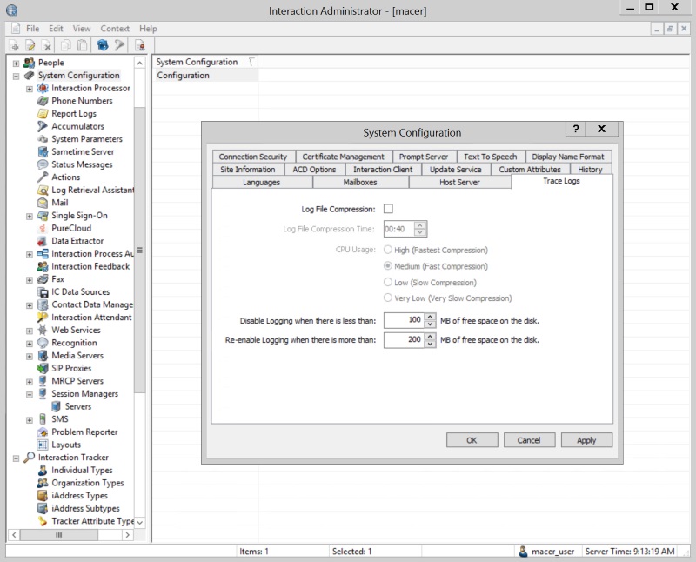This screenshot has width=696, height=562.
Task: Select High (Fastest Compression) CPU usage
Action: point(388,250)
